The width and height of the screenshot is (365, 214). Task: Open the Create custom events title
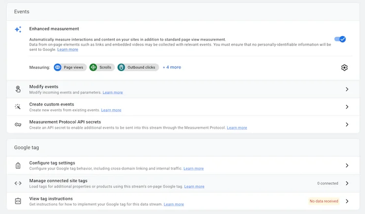pos(52,104)
